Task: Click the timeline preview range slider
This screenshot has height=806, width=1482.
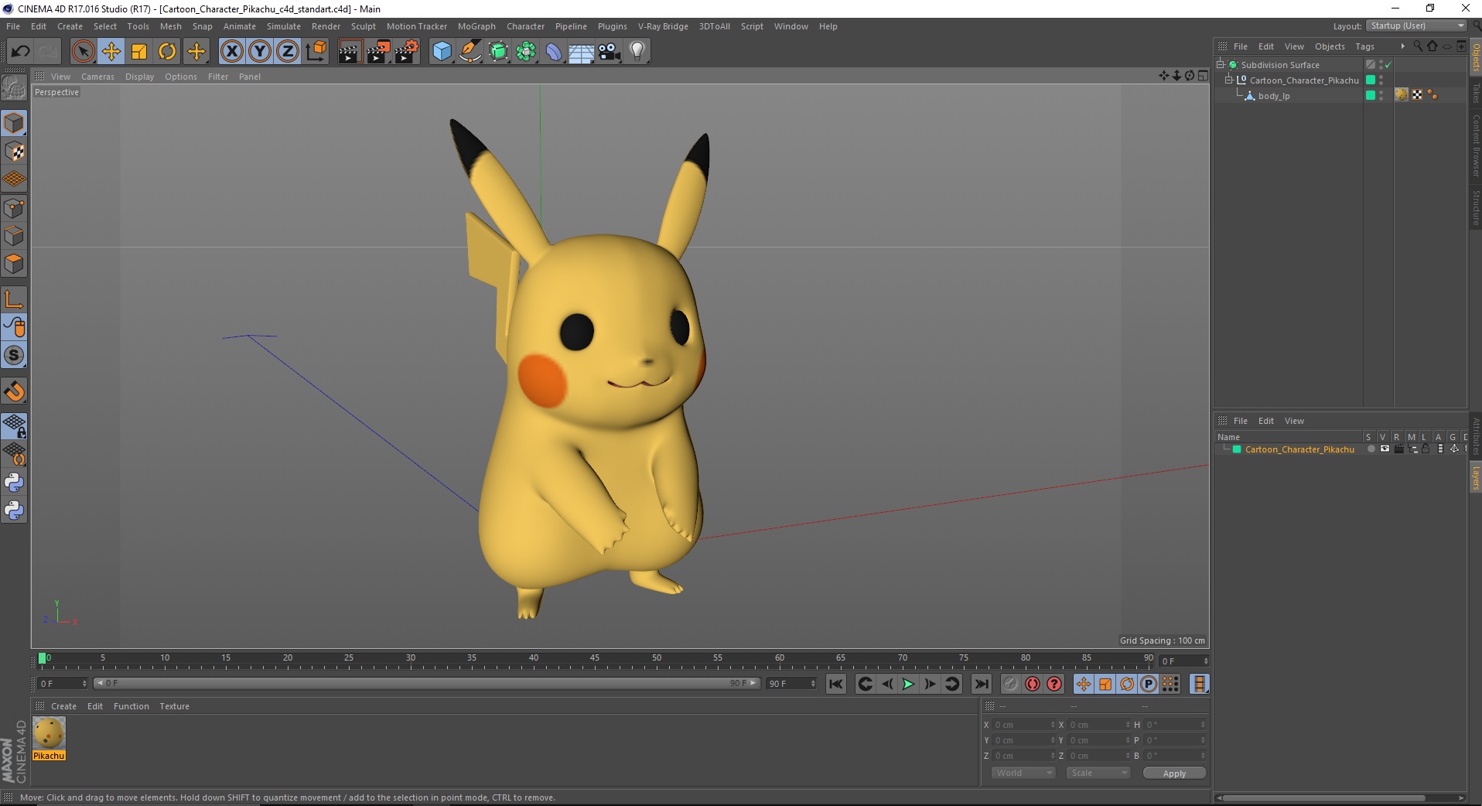Action: [426, 683]
